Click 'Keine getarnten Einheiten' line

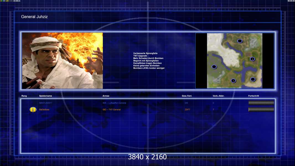pyautogui.click(x=146, y=66)
